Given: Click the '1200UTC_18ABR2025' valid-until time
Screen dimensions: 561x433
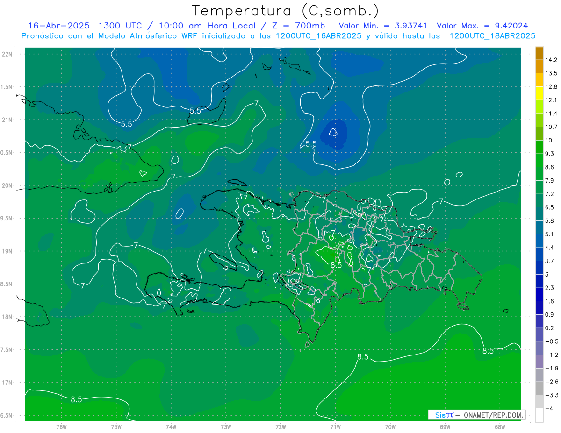Looking at the screenshot, I should tap(493, 35).
